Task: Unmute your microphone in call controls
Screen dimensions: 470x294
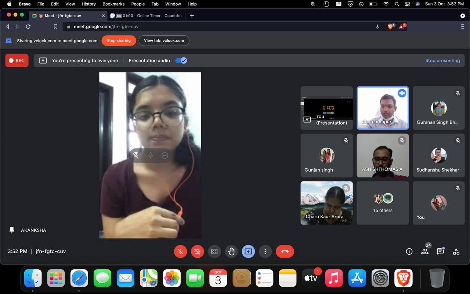Action: pyautogui.click(x=180, y=251)
